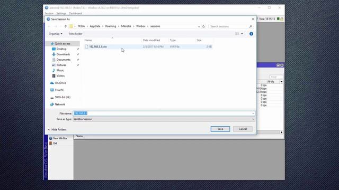339x190 pixels.
Task: Sort by the Type column header
Action: (173, 40)
